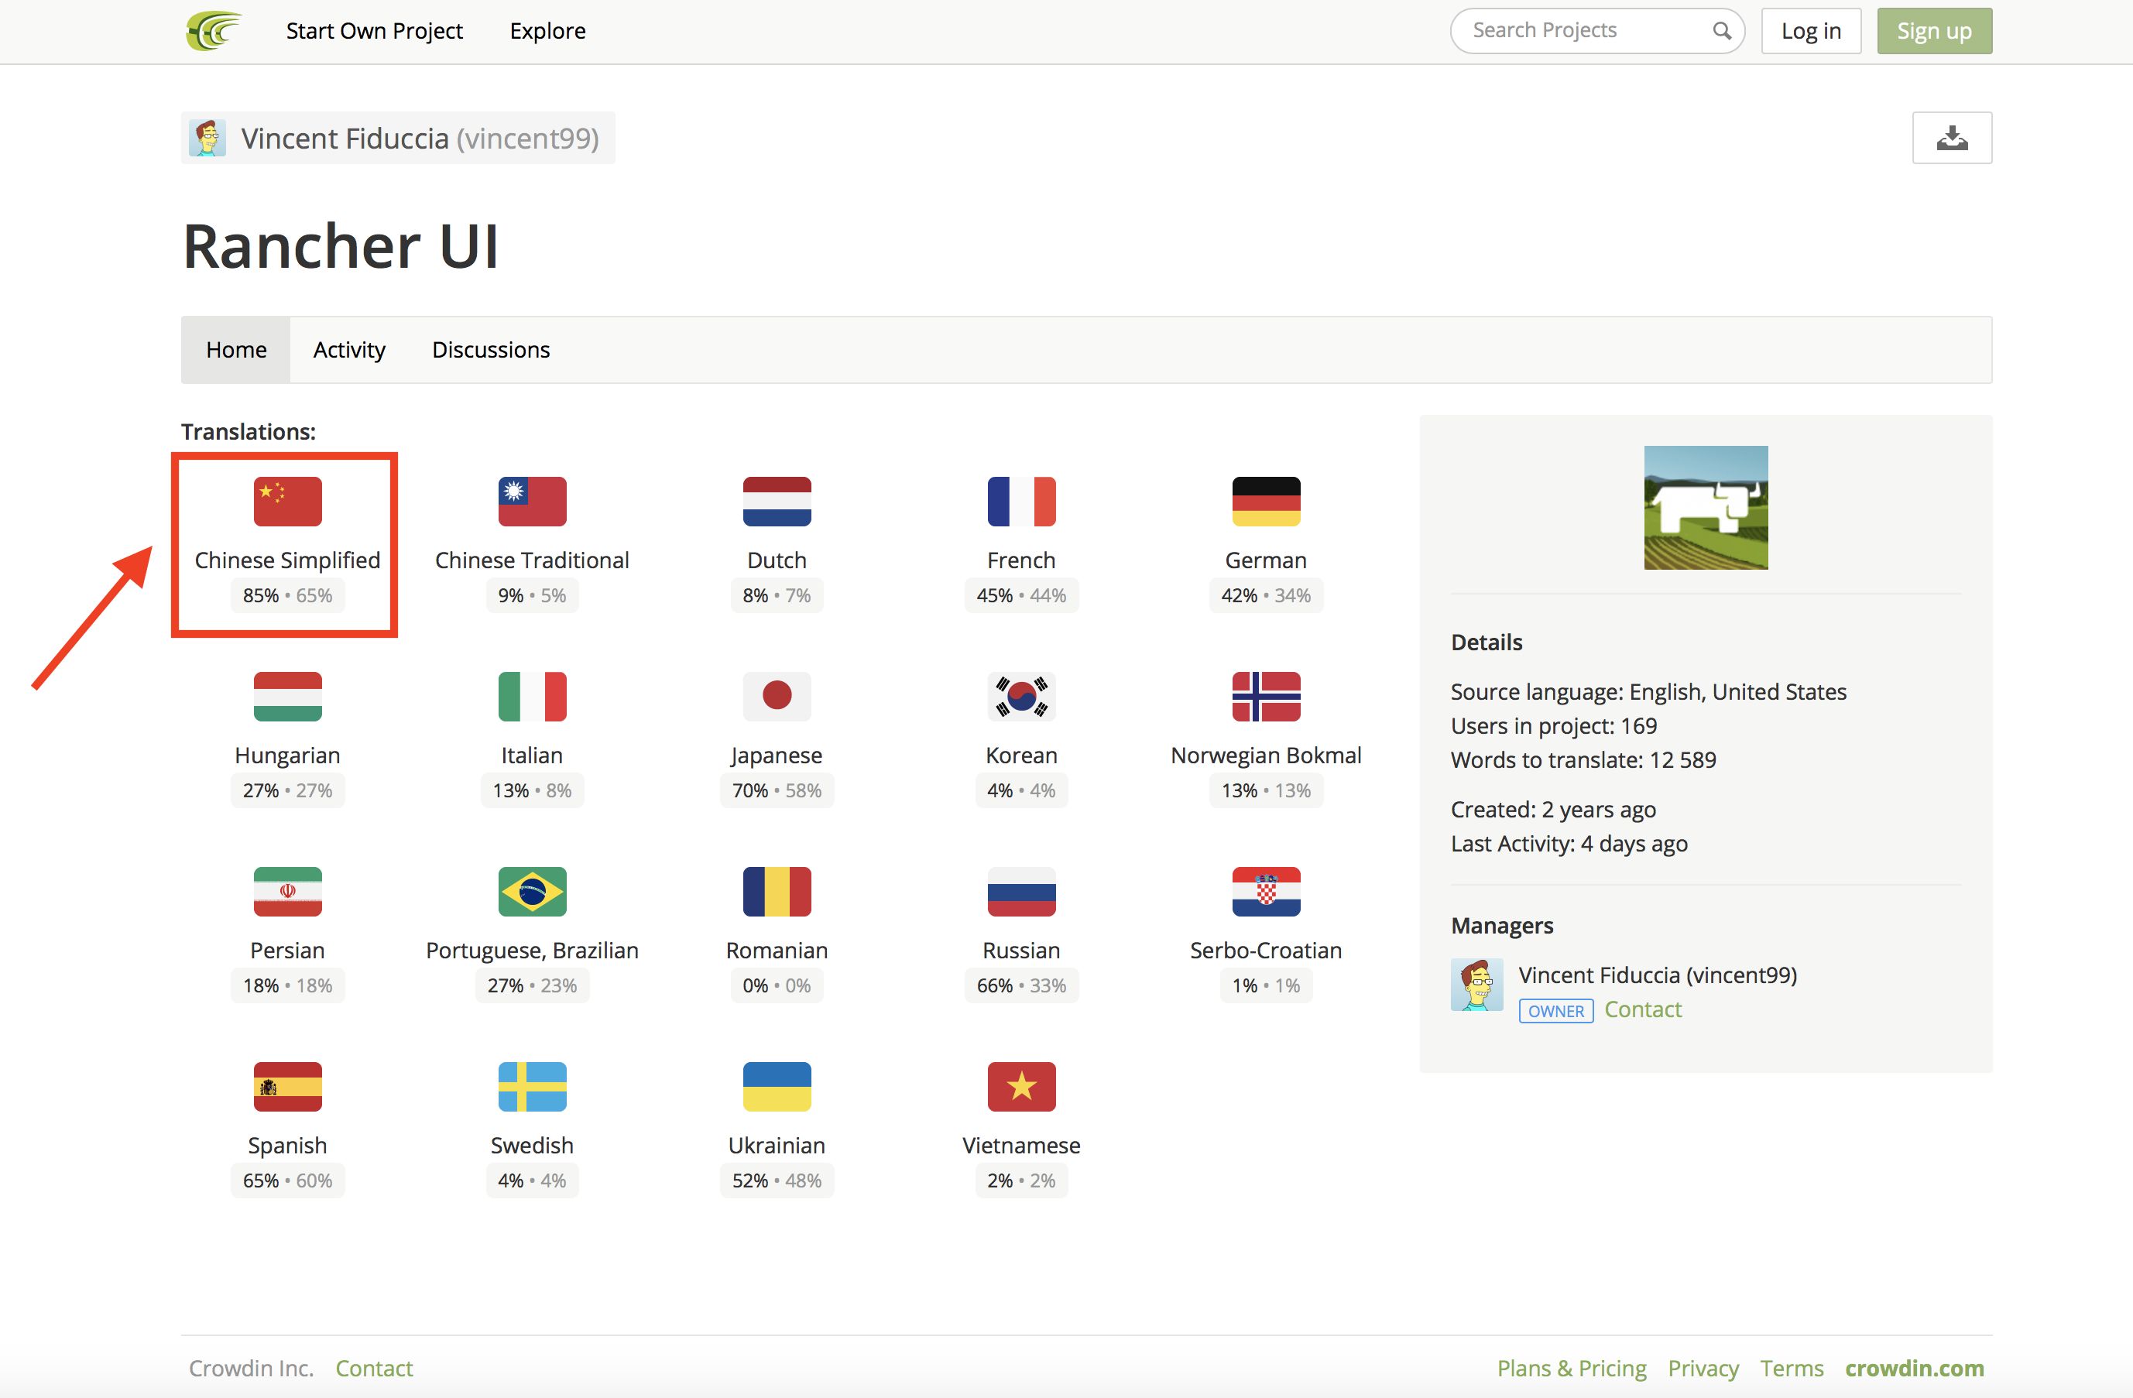Click the Serbo-Croatian flag icon
The width and height of the screenshot is (2133, 1398).
[x=1265, y=892]
